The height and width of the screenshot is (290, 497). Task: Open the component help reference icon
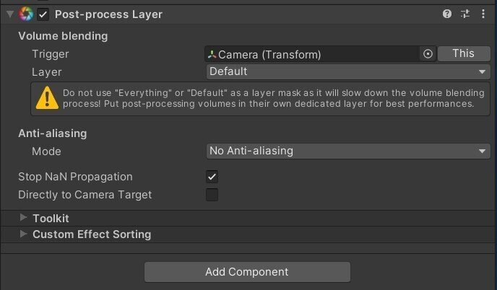(x=447, y=14)
